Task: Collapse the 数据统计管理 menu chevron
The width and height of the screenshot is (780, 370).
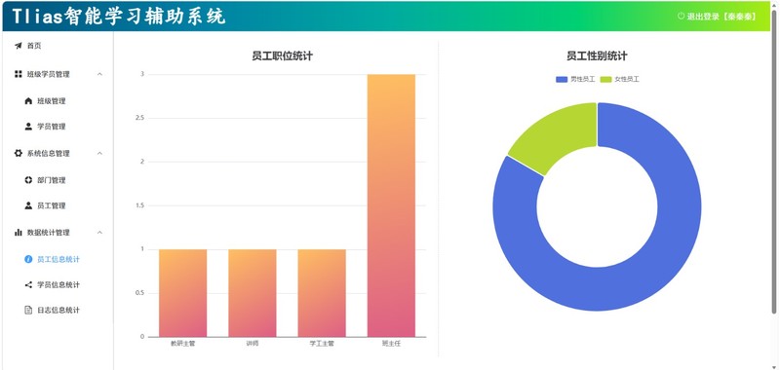Action: 100,233
